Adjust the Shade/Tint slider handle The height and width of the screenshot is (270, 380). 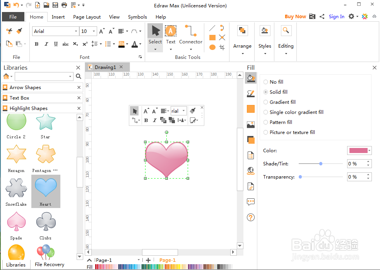click(x=321, y=164)
